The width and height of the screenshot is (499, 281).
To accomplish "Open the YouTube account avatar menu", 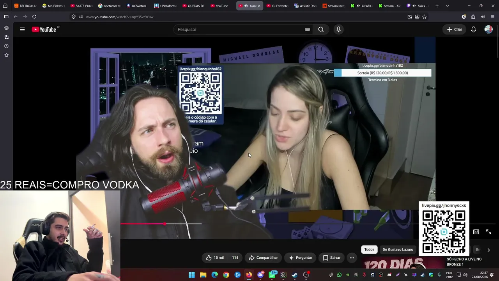I will click(488, 29).
